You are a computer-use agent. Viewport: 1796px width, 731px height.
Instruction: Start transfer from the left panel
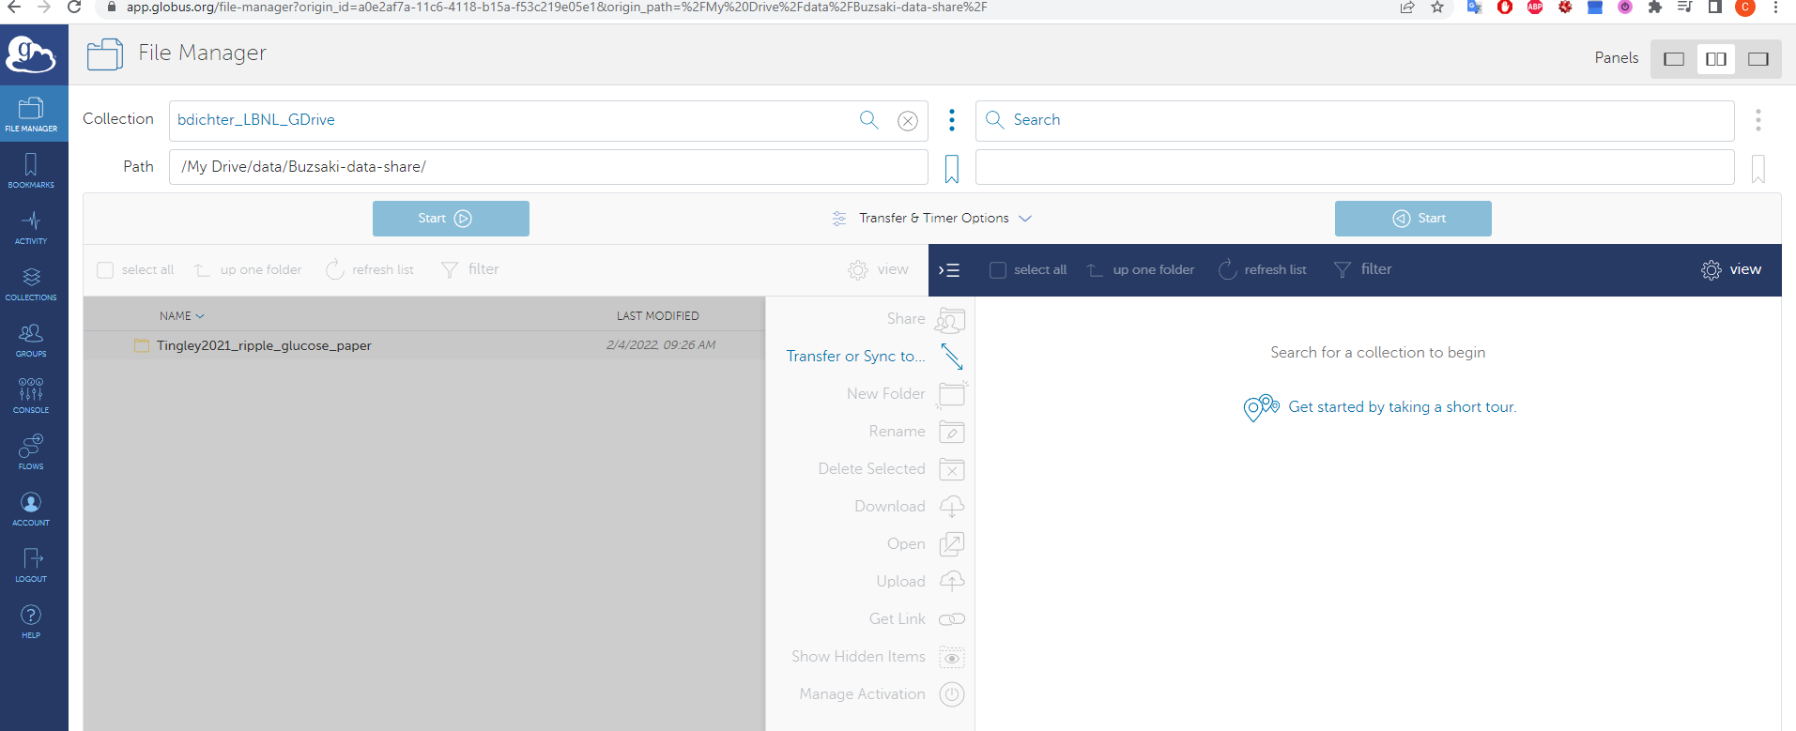click(451, 219)
